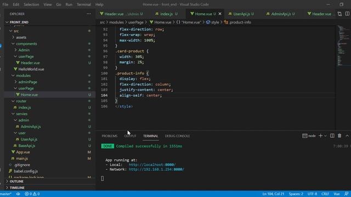351x197 pixels.
Task: Open the File menu
Action: click(x=5, y=4)
